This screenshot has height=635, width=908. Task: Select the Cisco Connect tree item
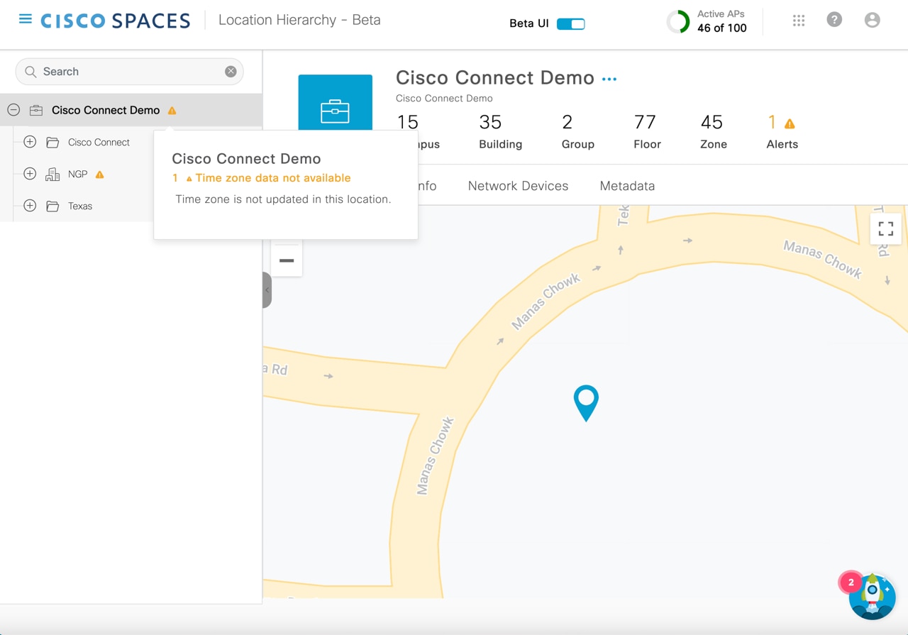click(99, 143)
